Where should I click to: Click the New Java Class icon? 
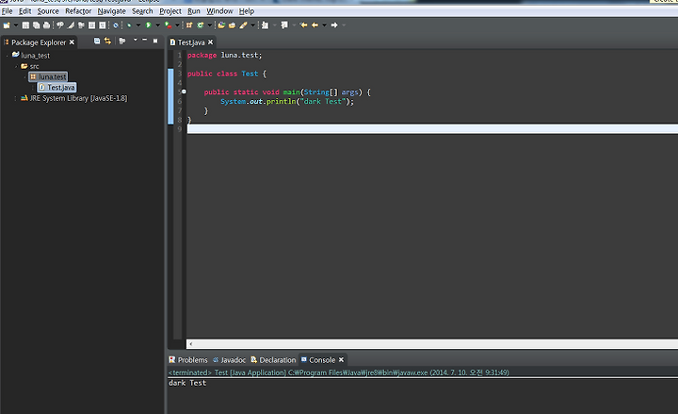tap(201, 25)
